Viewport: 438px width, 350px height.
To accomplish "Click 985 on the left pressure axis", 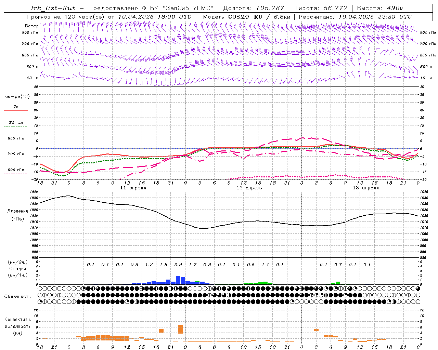I will (x=35, y=258).
